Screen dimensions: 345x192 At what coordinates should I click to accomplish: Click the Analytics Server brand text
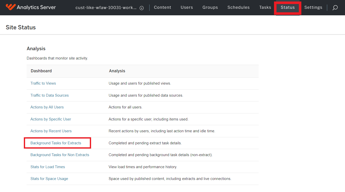click(x=36, y=7)
